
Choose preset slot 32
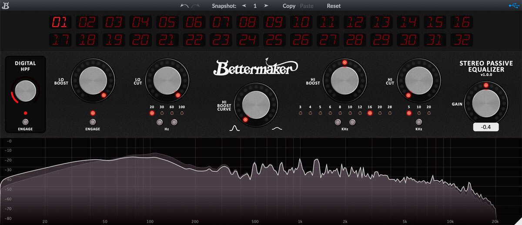462,40
